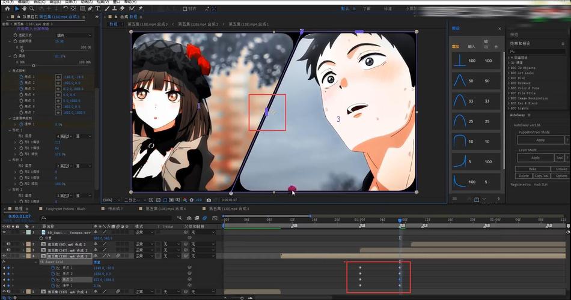The height and width of the screenshot is (300, 571).
Task: Switch to the 默认 workspace tab
Action: point(344,8)
